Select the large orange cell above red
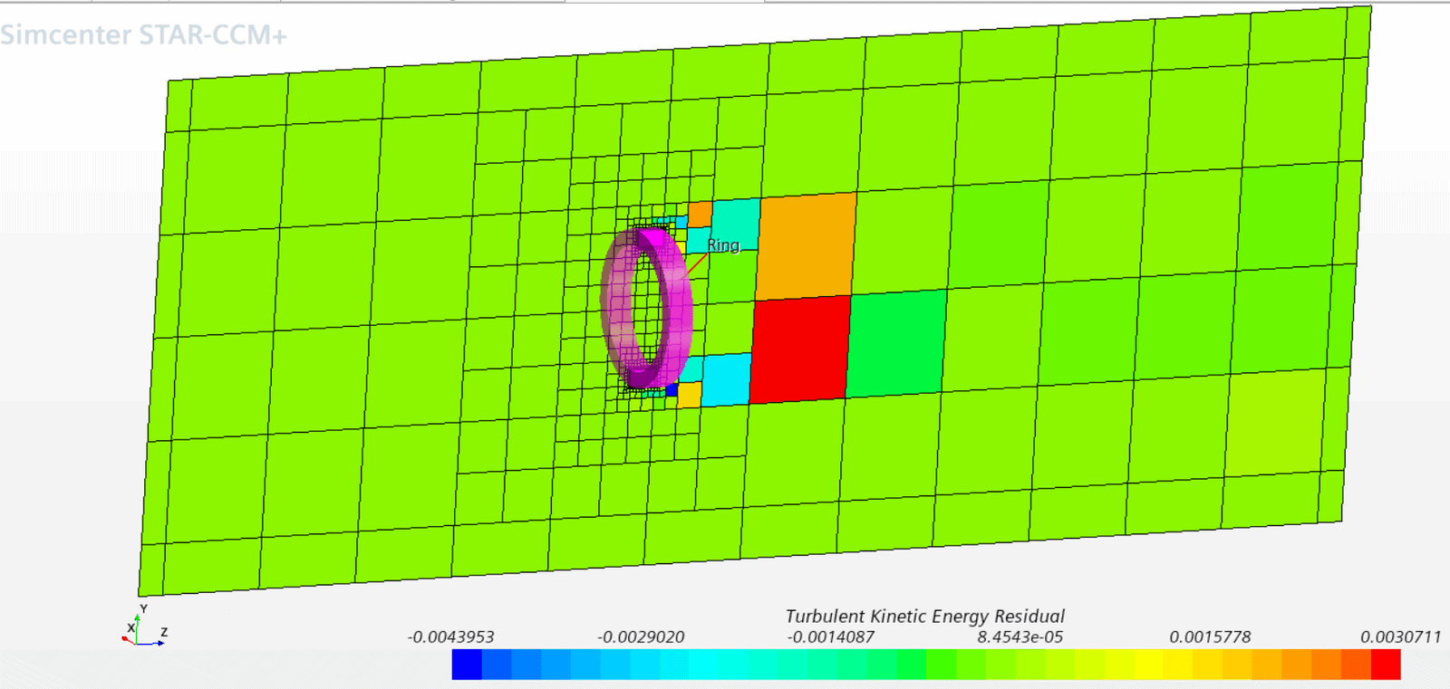This screenshot has width=1450, height=689. point(807,244)
